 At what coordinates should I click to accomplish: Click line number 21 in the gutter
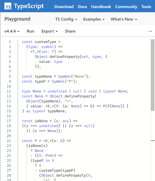9,141
